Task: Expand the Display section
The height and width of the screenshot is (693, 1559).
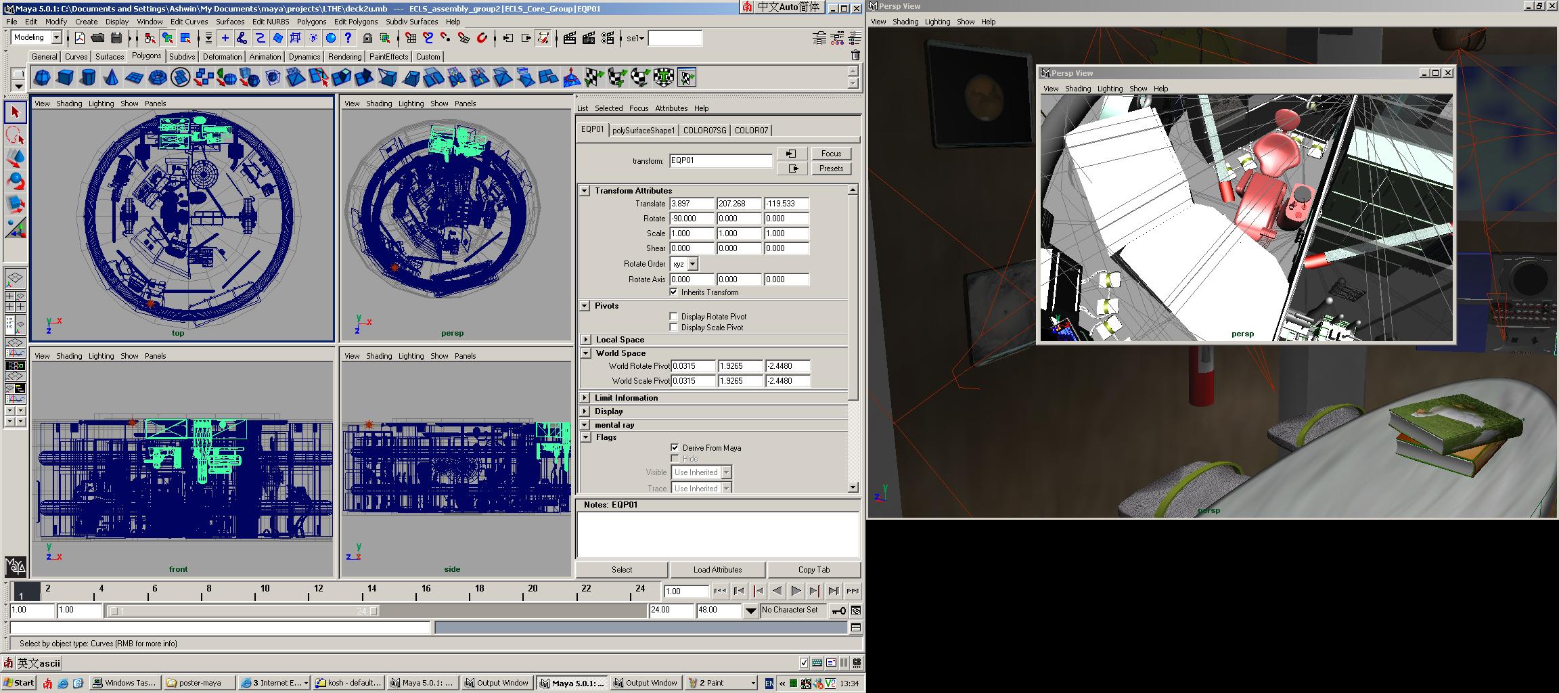Action: [585, 411]
